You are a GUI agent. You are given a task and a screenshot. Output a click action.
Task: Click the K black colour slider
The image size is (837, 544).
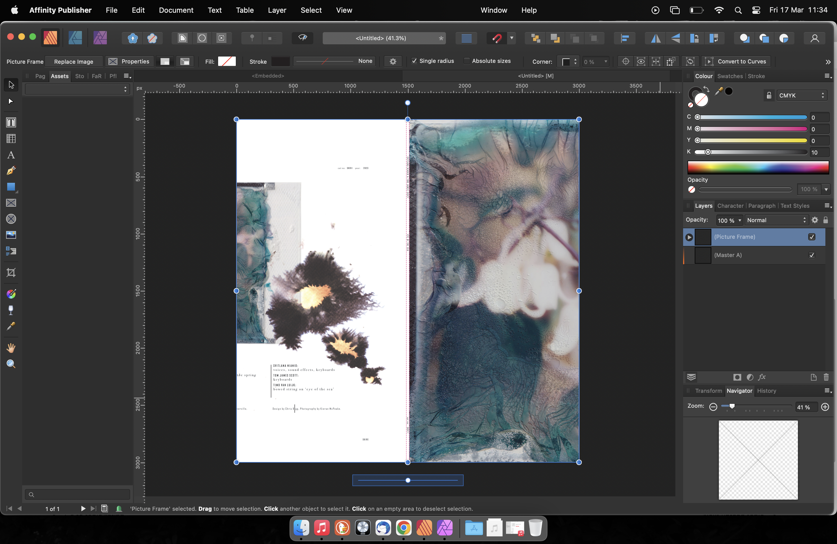(751, 152)
